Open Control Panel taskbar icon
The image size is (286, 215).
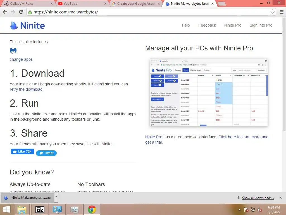coord(57,209)
